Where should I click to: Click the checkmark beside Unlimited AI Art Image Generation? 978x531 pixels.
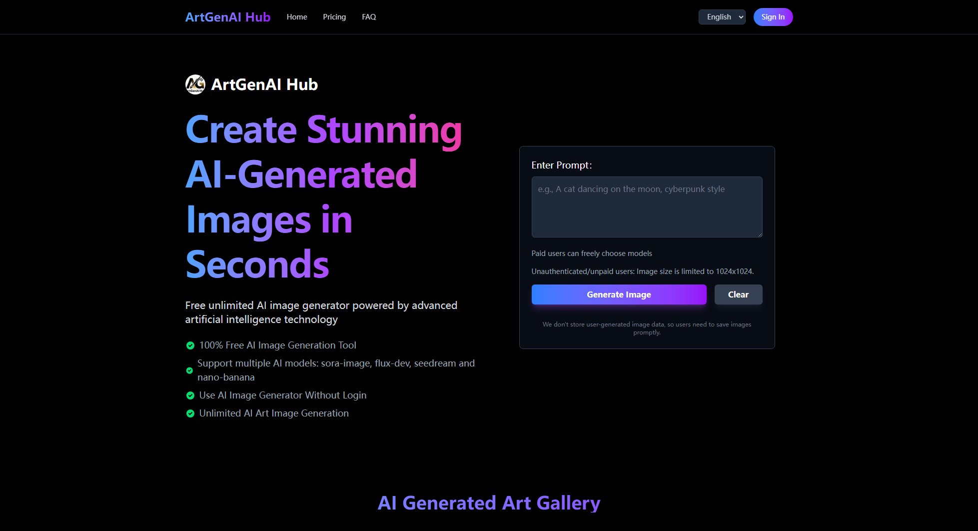[x=190, y=413]
